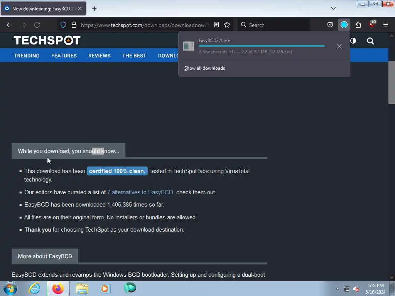Image resolution: width=395 pixels, height=296 pixels.
Task: Click 'Show all downloads'
Action: (x=204, y=68)
